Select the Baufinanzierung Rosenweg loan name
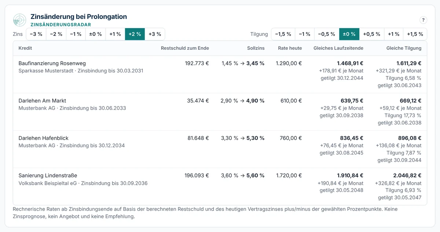This screenshot has width=440, height=232. [52, 63]
